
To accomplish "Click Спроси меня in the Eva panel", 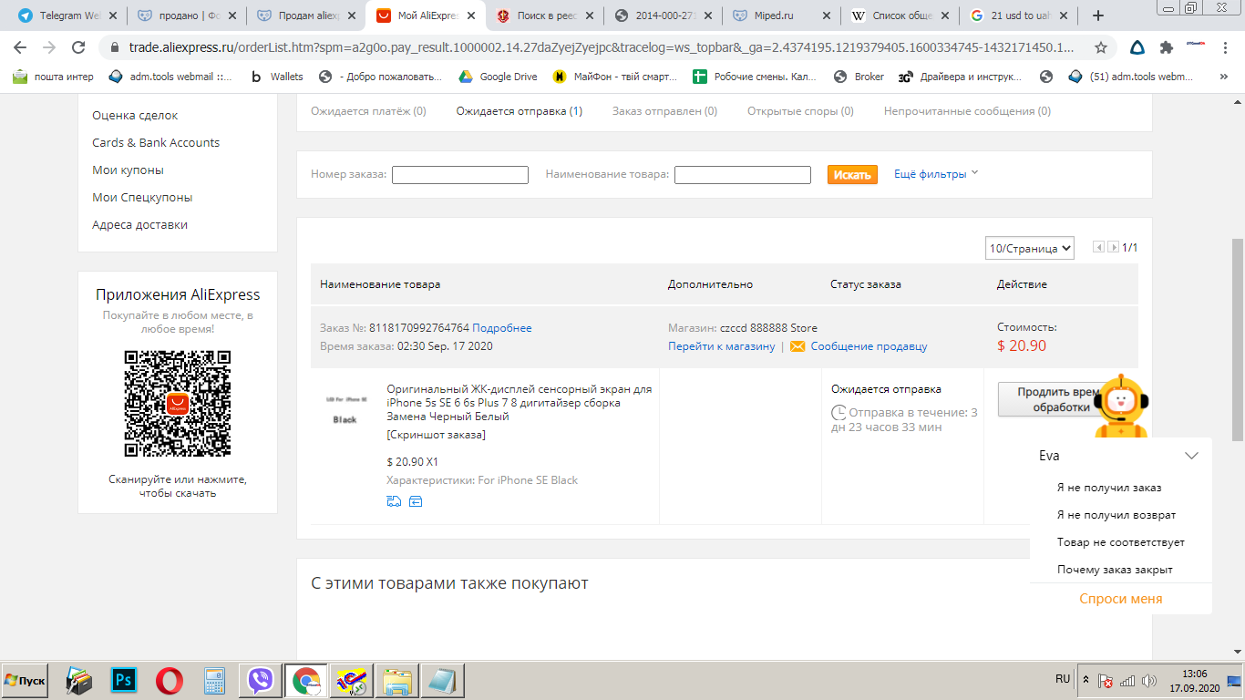I will [1121, 599].
